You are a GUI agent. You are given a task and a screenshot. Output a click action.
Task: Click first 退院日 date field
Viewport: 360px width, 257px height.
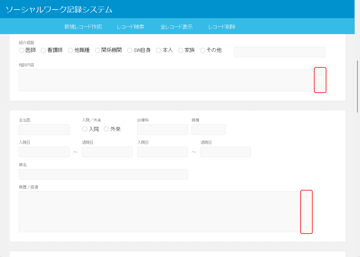coord(107,152)
